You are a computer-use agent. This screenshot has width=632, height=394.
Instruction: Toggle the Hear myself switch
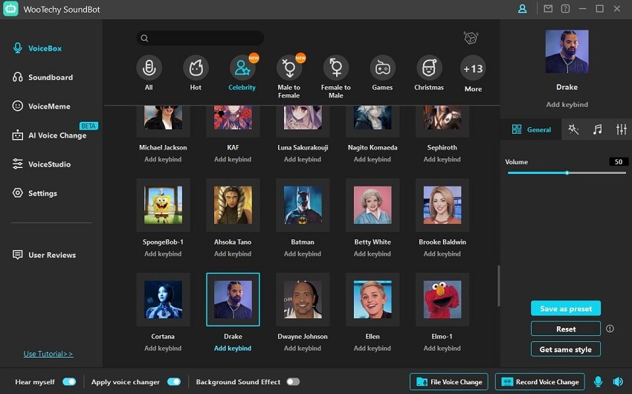69,382
